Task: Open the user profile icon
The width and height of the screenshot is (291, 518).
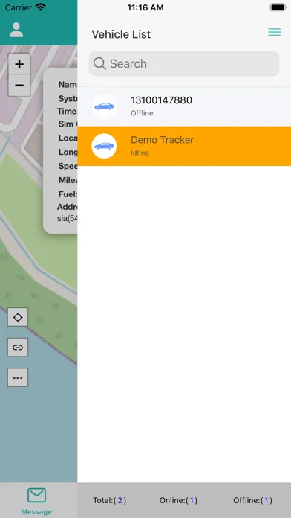Action: (16, 30)
